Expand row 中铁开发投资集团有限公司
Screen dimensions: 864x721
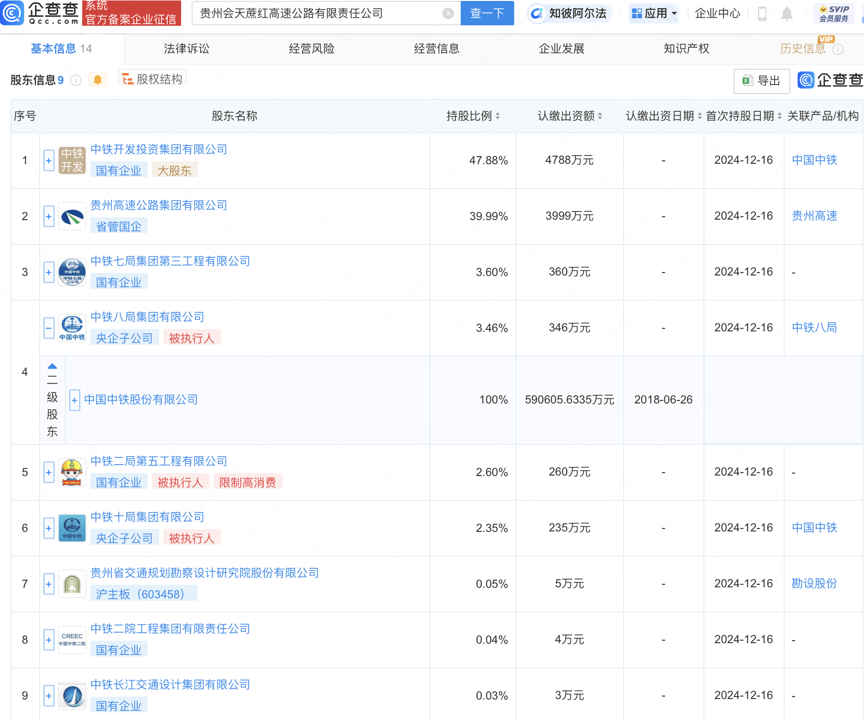coord(49,160)
